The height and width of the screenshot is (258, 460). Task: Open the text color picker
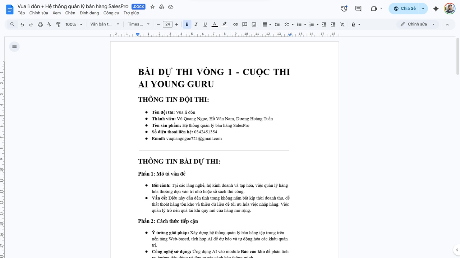click(215, 24)
